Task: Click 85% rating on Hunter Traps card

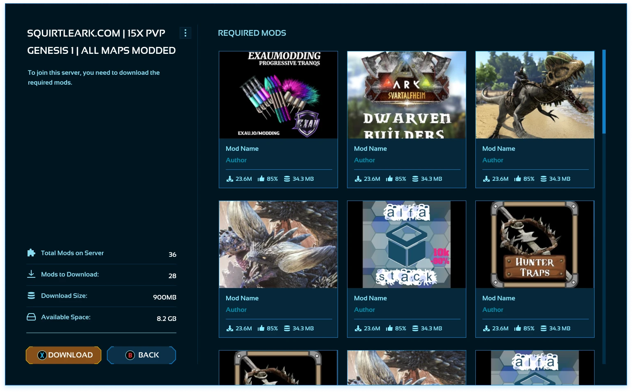Action: point(529,328)
